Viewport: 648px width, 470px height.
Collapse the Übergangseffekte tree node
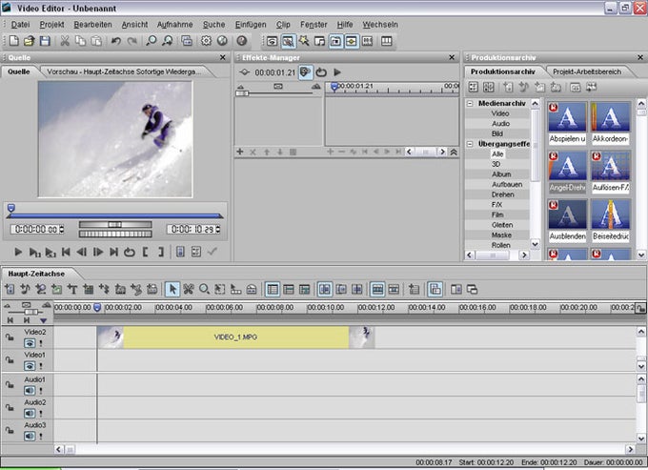pyautogui.click(x=470, y=144)
